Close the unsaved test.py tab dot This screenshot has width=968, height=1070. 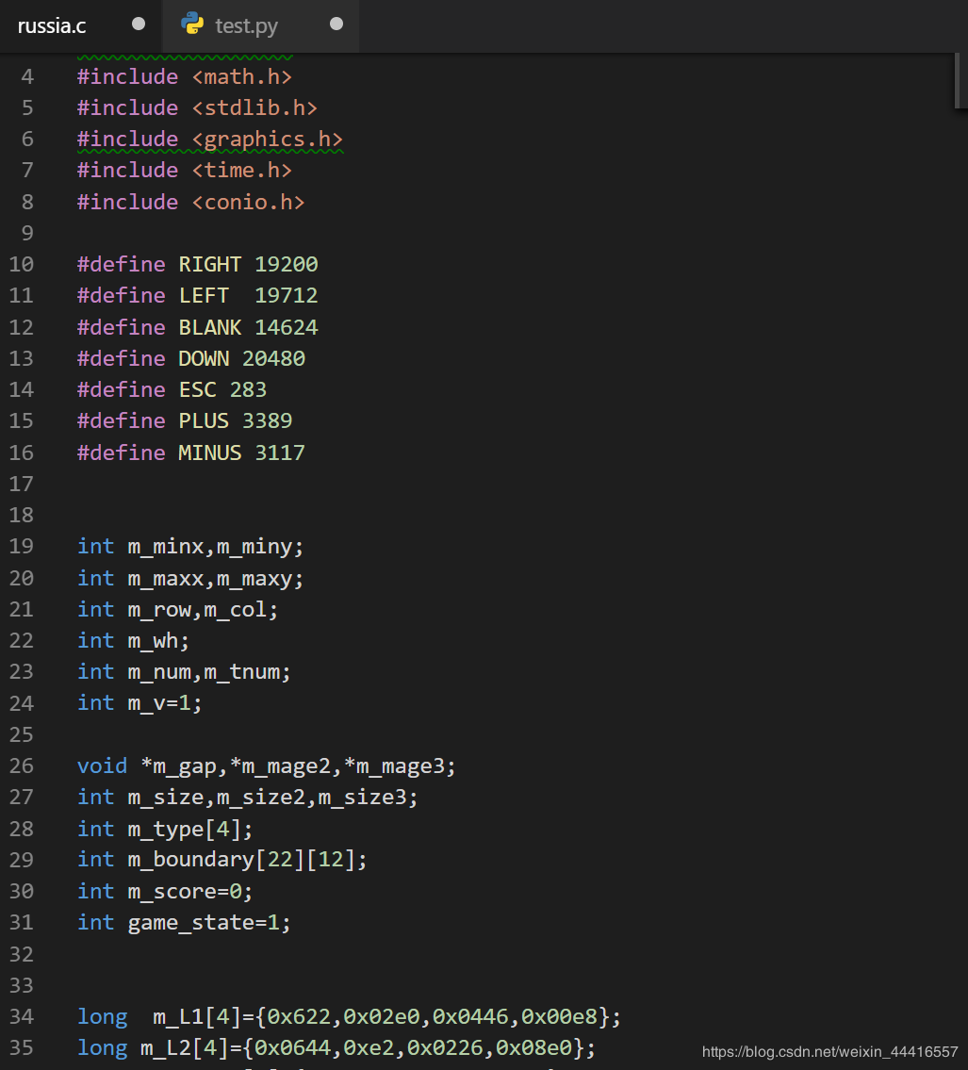pyautogui.click(x=336, y=24)
